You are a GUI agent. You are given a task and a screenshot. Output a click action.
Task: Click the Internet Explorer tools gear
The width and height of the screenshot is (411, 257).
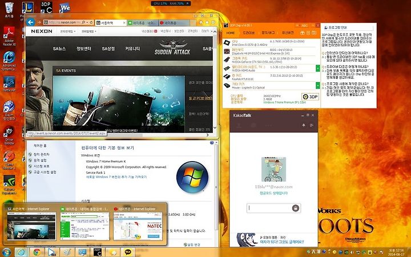pos(213,22)
